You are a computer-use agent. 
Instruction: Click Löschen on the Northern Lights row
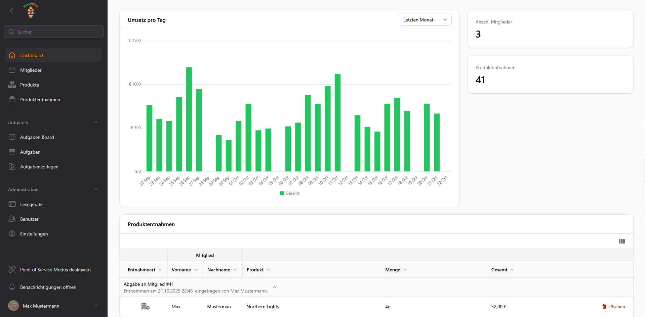click(x=613, y=306)
